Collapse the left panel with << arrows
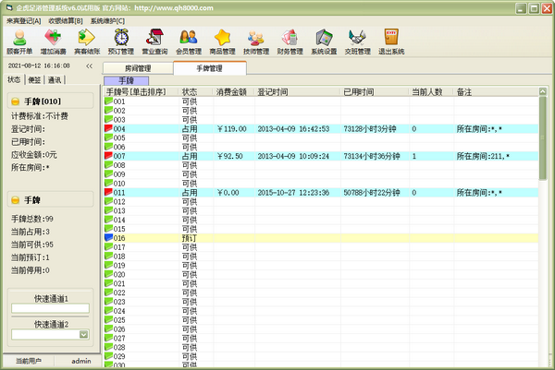This screenshot has height=370, width=555. (89, 66)
